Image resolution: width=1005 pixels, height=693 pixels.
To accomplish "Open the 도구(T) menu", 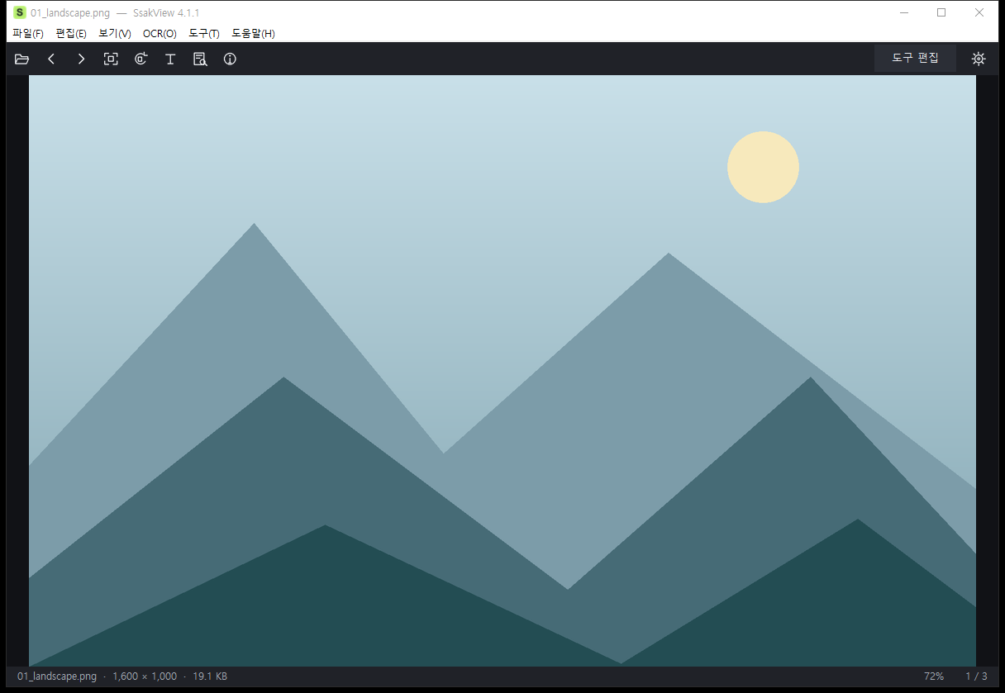I will tap(204, 33).
